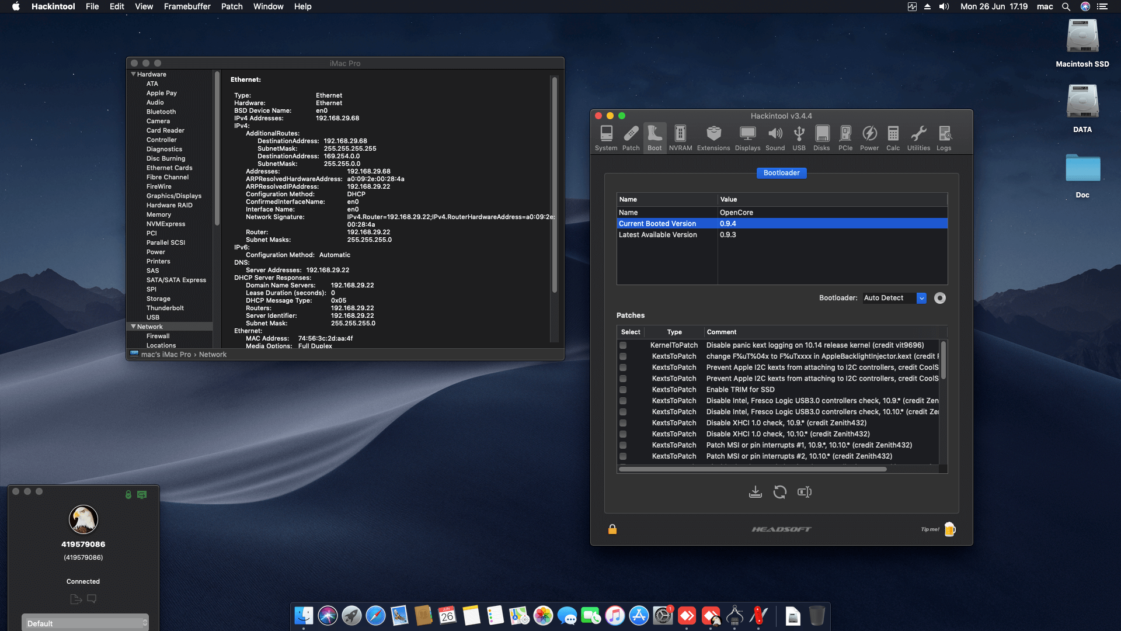Click the lock icon in Hackintool footer
The image size is (1121, 631).
click(x=612, y=529)
